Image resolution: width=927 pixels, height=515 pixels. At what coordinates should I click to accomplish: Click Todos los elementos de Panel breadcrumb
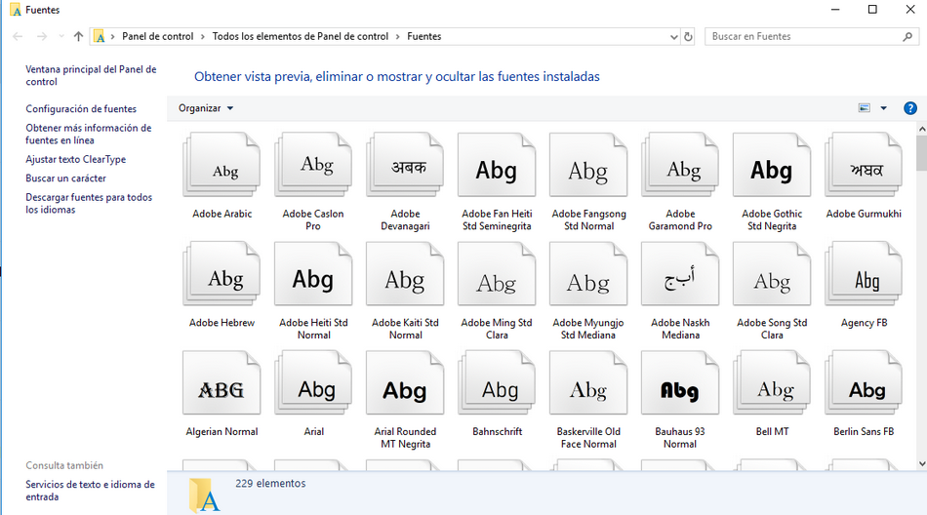300,37
